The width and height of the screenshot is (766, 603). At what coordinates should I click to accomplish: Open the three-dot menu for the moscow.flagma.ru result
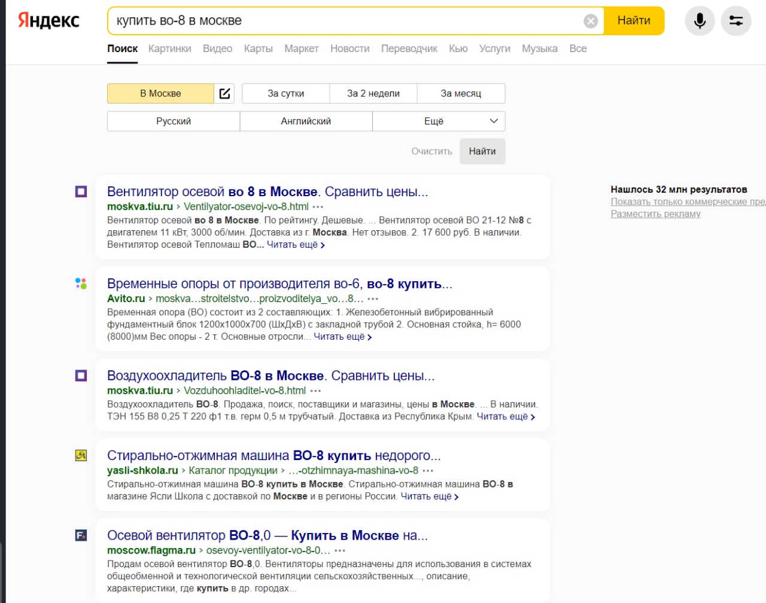tap(340, 551)
